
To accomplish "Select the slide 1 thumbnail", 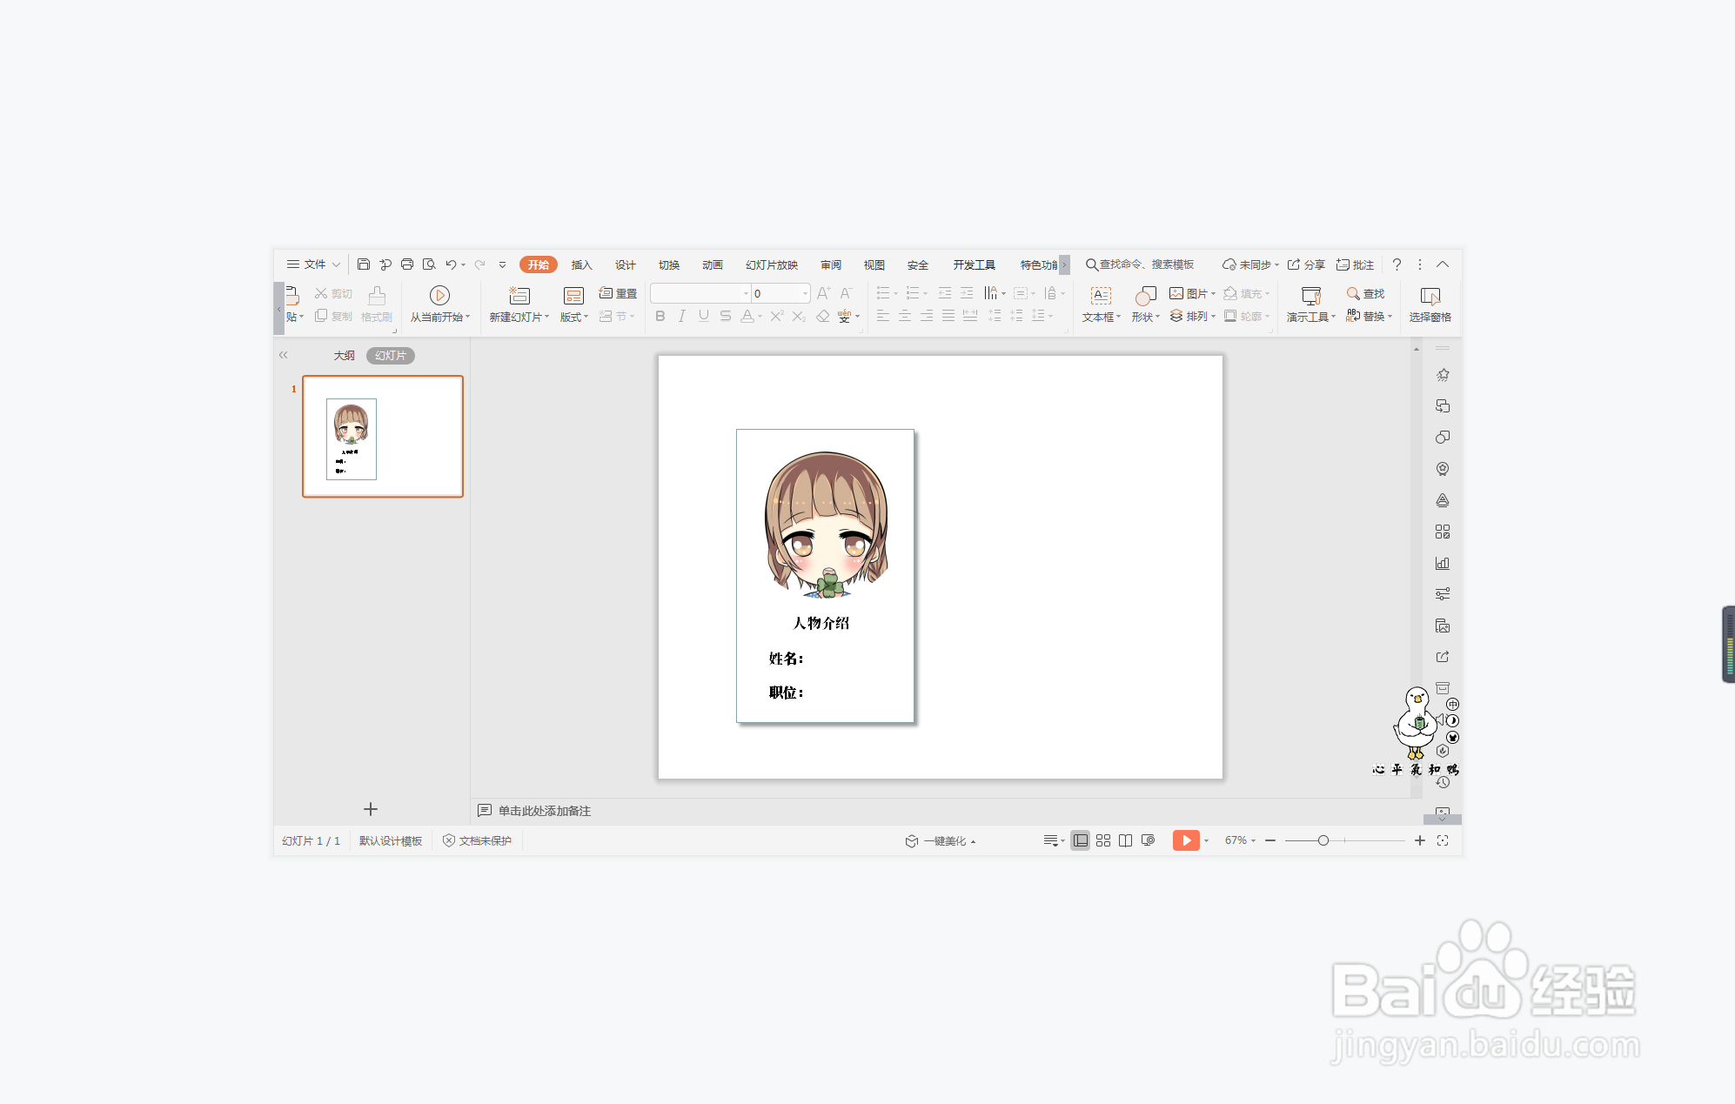I will (383, 437).
